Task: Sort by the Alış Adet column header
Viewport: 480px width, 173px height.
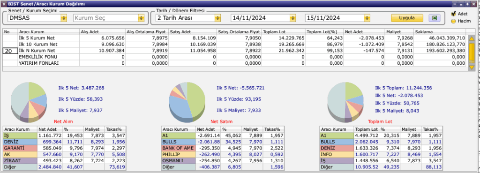Action: (x=102, y=32)
